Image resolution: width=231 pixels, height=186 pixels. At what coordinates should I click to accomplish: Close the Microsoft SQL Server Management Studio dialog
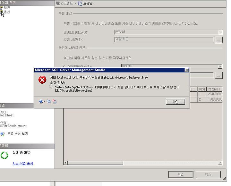(x=186, y=70)
